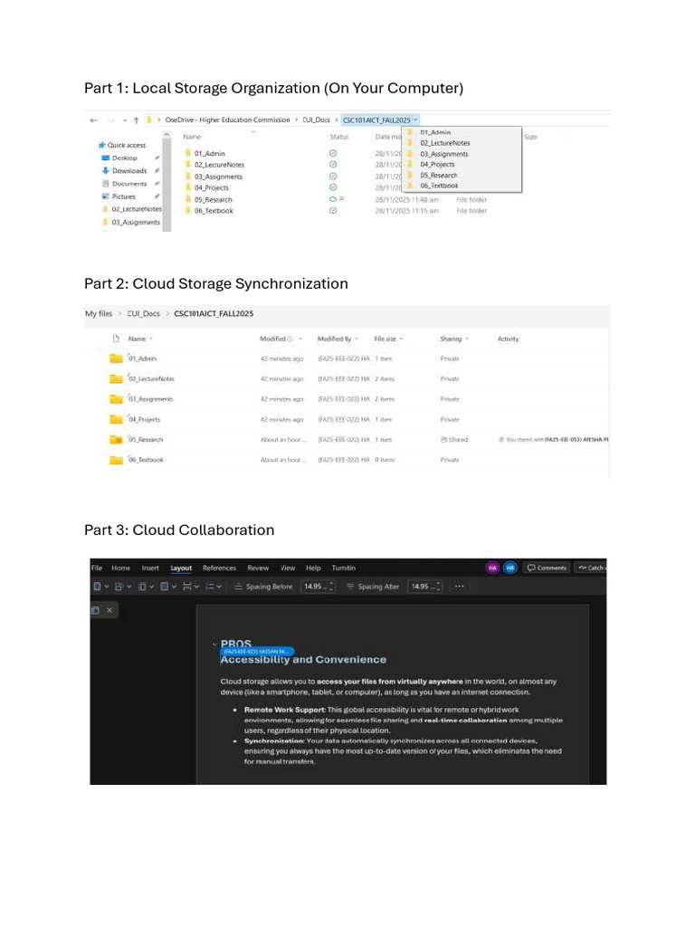Viewport: 695px width, 927px height.
Task: Click the up-directory arrow in Explorer
Action: pyautogui.click(x=137, y=120)
